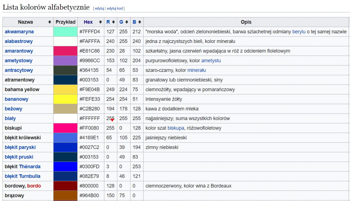Image resolution: width=350 pixels, height=201 pixels.
Task: Select hex value #082E79
Action: tap(89, 176)
